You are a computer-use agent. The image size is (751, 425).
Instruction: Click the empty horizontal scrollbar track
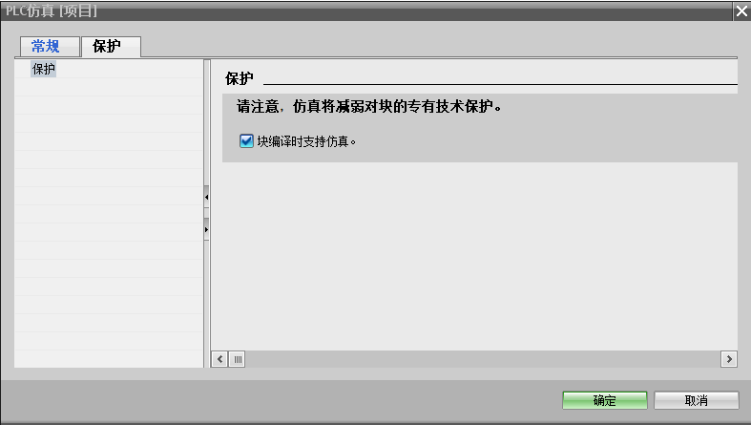[483, 359]
